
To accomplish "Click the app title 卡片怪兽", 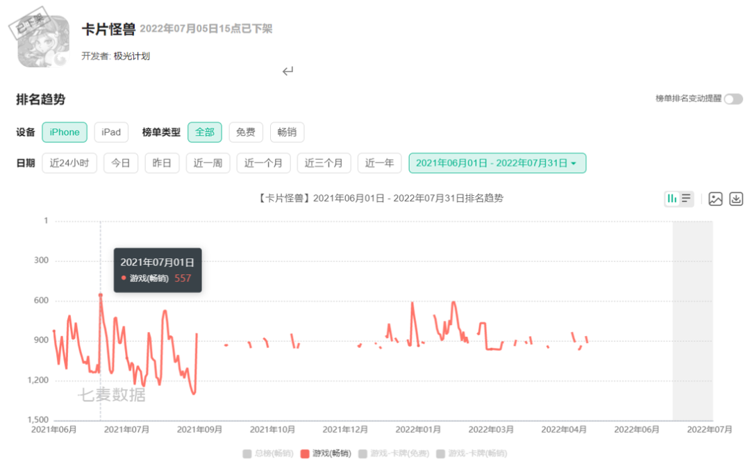I will coord(108,29).
